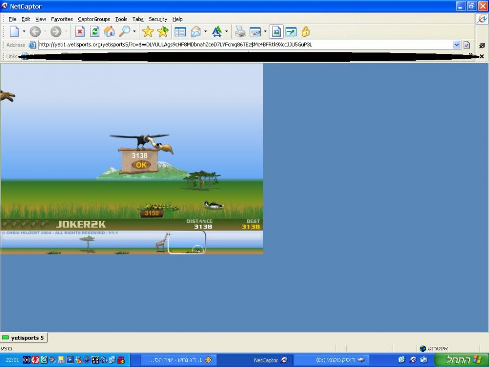Image resolution: width=489 pixels, height=367 pixels.
Task: Click the full screen window icon
Action: (291, 31)
